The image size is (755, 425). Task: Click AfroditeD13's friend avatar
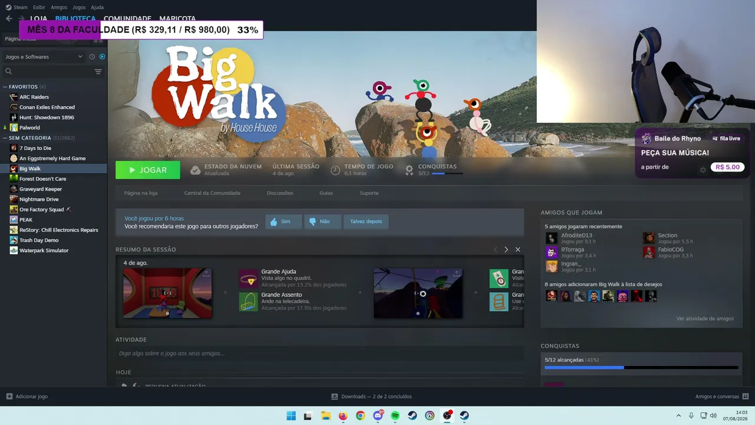(x=552, y=238)
